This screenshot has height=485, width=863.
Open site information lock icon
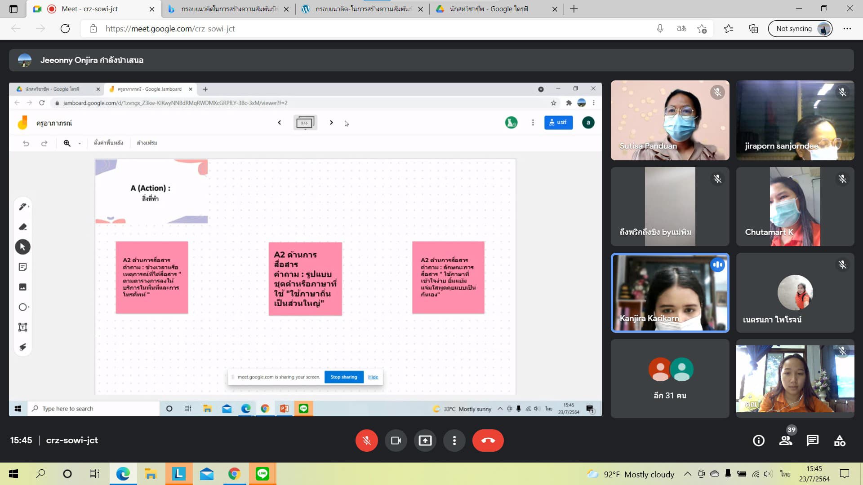coord(93,29)
